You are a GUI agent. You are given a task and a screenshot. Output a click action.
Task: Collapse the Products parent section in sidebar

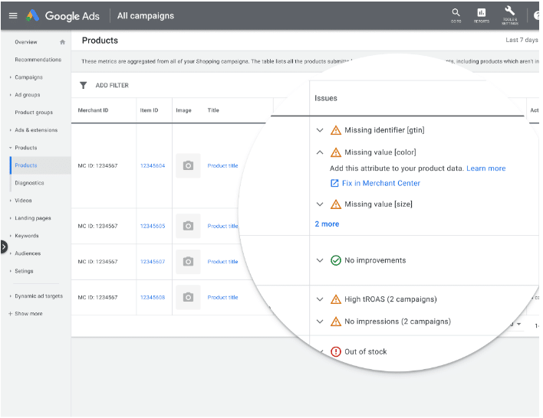coord(11,148)
